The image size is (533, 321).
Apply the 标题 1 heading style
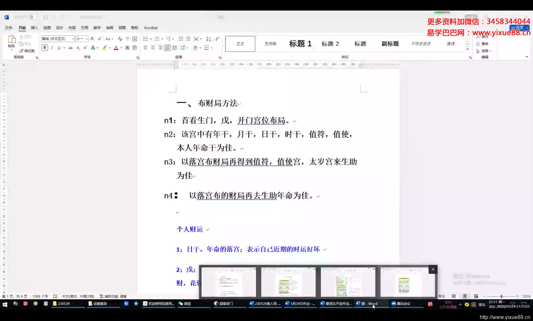(x=300, y=43)
